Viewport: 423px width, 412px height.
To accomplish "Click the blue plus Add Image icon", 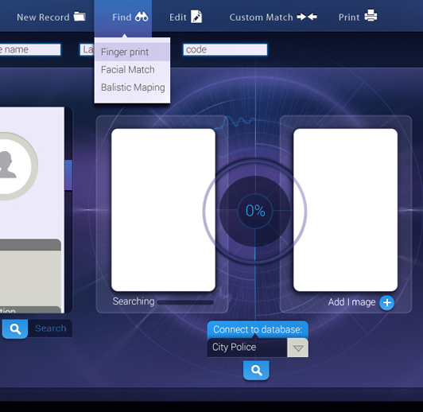I will (x=387, y=303).
